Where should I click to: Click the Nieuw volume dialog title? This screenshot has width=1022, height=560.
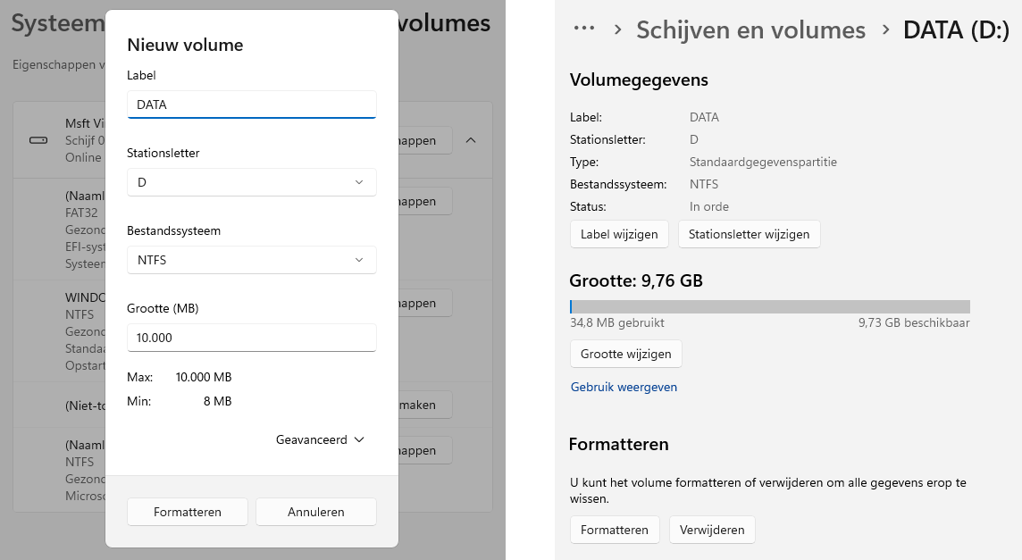coord(185,45)
